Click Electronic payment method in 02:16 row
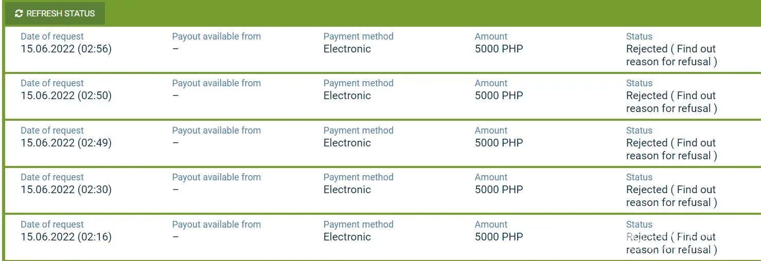Image resolution: width=761 pixels, height=261 pixels. pos(347,237)
